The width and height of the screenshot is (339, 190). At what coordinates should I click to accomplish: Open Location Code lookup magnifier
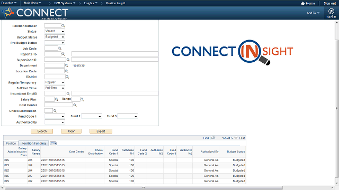coord(67,71)
